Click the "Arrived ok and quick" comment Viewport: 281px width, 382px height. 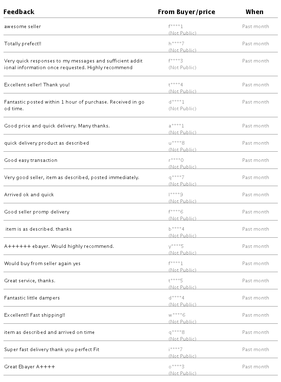pyautogui.click(x=29, y=195)
